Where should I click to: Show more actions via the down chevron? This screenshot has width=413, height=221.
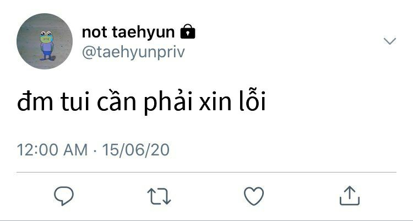[x=390, y=41]
